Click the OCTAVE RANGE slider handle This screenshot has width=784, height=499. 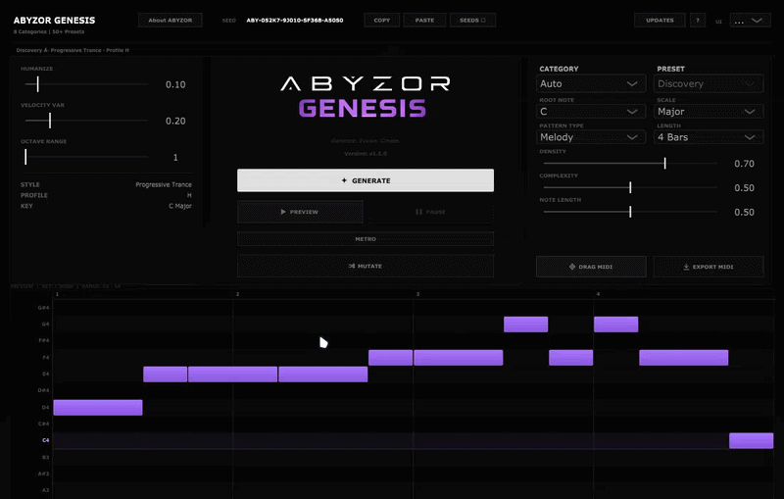[25, 157]
